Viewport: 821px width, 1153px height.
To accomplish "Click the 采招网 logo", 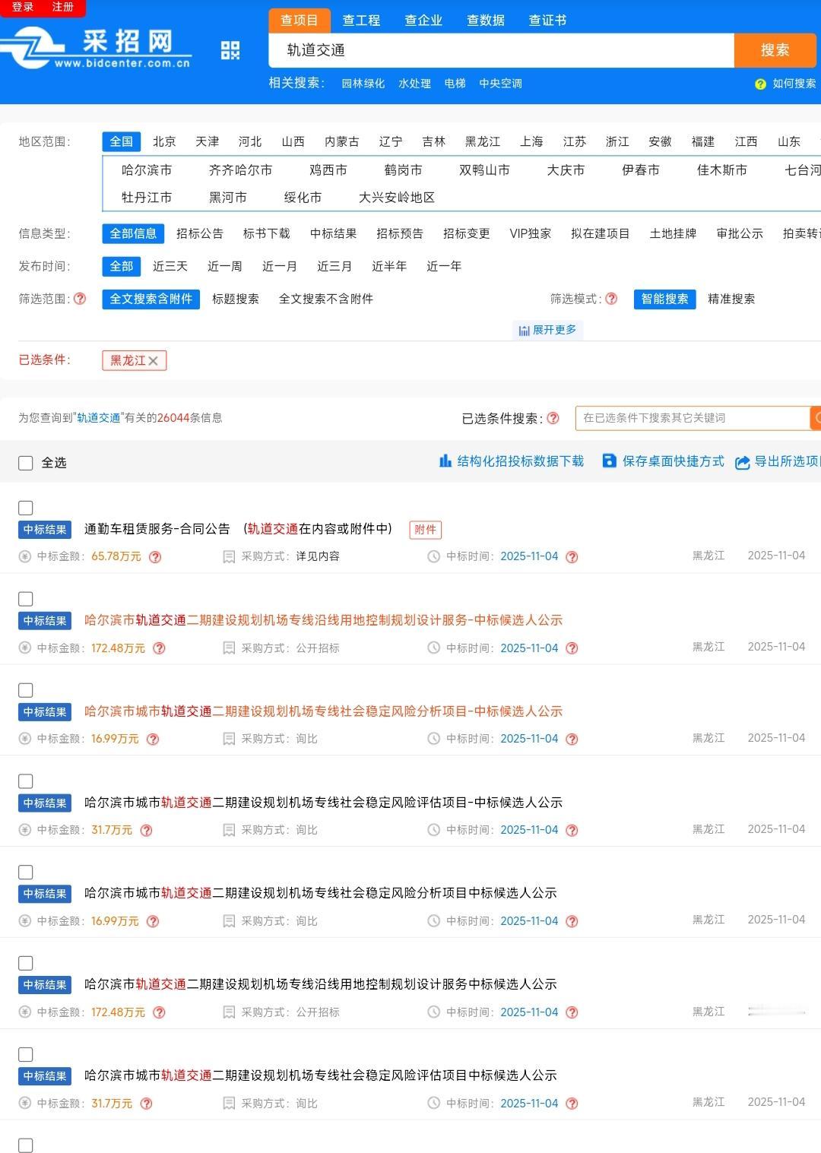I will click(x=97, y=49).
